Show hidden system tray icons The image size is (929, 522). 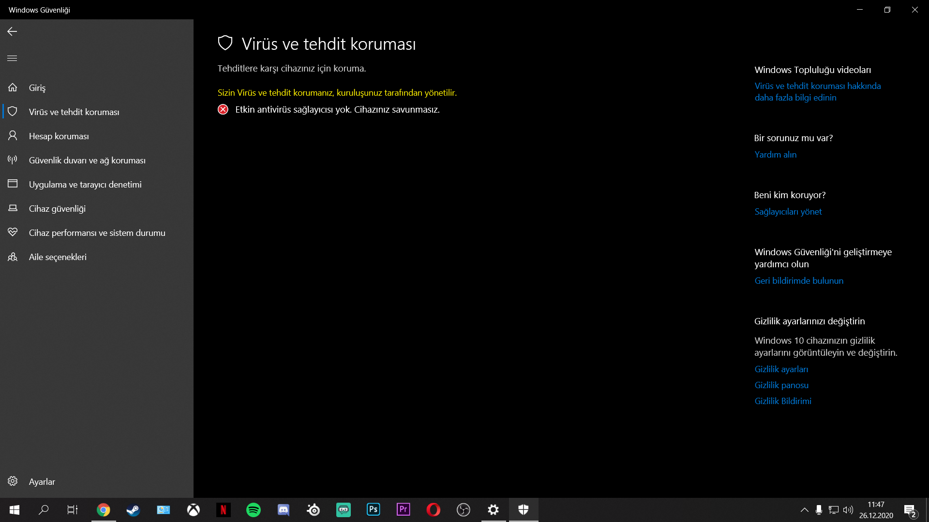[804, 510]
